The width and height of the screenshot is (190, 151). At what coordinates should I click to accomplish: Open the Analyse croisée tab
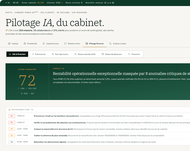[x=117, y=44]
